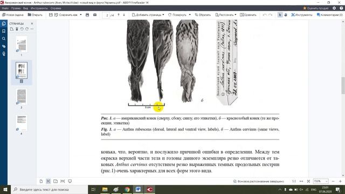
Task: Open the Правка menu
Action: pyautogui.click(x=16, y=8)
